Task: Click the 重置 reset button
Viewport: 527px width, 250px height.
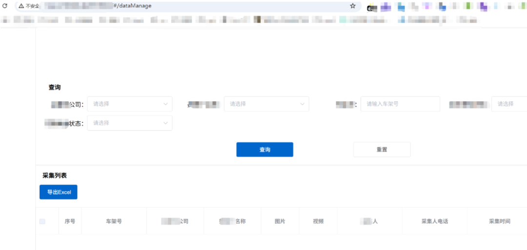Action: point(382,150)
